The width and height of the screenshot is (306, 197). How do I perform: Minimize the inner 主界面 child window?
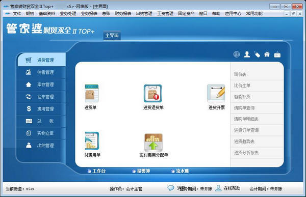pos(287,14)
